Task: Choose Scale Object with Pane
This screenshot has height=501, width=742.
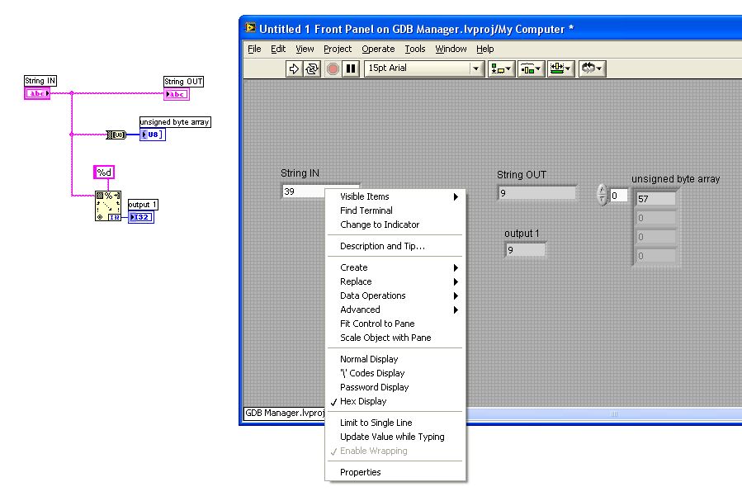Action: pos(395,338)
